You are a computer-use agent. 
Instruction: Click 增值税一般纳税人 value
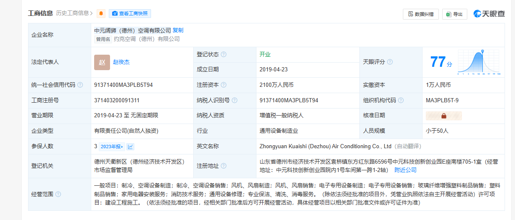coord(282,115)
